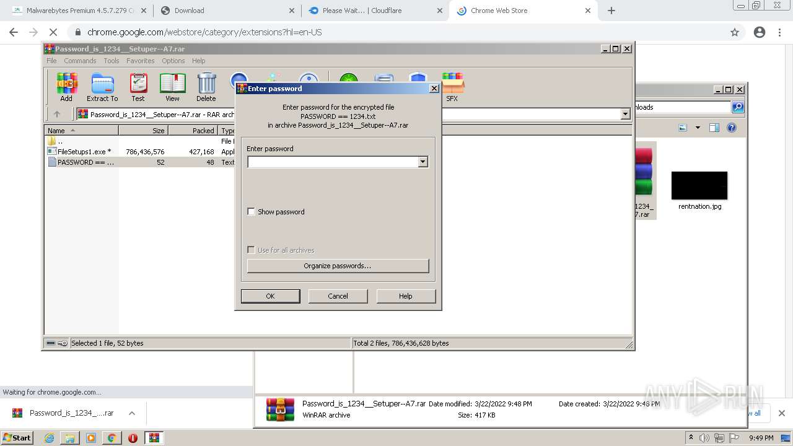This screenshot has width=793, height=446.
Task: Click the Test archive toolbar icon
Action: click(x=138, y=87)
